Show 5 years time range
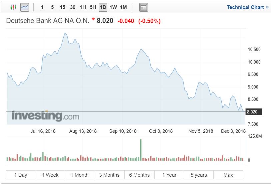 click(x=199, y=175)
